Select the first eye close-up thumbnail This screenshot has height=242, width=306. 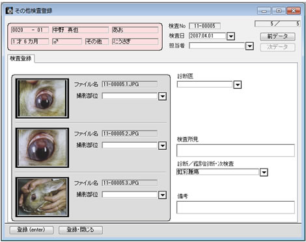[42, 99]
